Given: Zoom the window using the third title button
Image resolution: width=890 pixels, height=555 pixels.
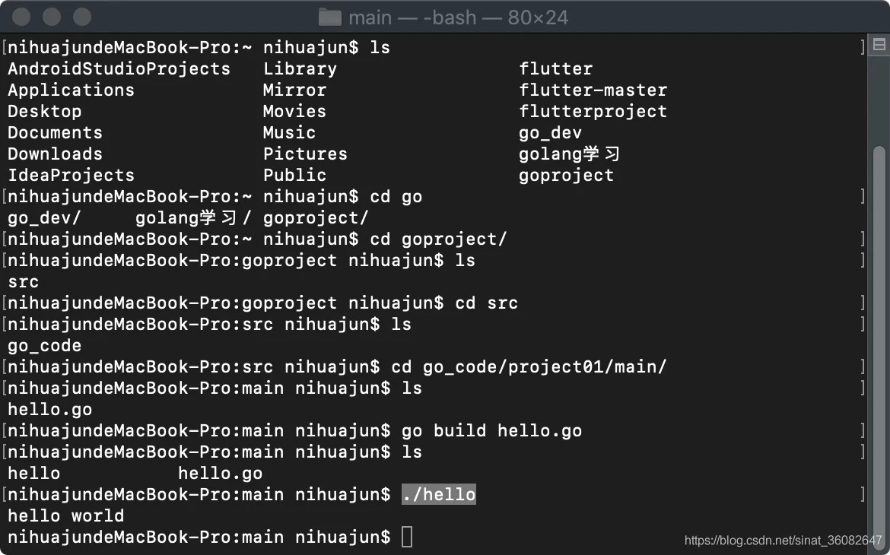Looking at the screenshot, I should point(81,17).
